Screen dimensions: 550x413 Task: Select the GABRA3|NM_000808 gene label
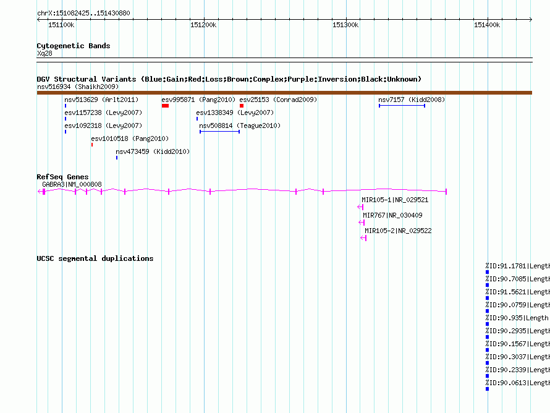pos(72,184)
